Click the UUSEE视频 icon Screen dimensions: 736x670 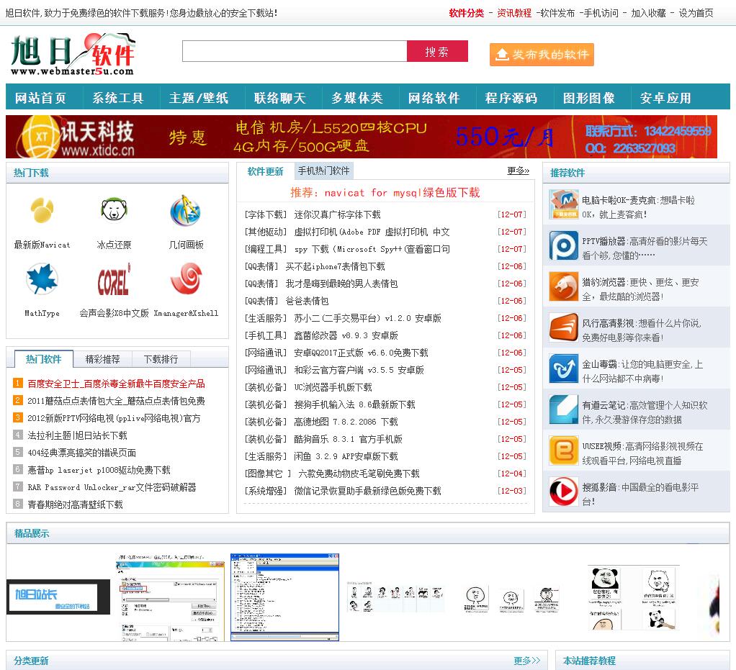(564, 451)
